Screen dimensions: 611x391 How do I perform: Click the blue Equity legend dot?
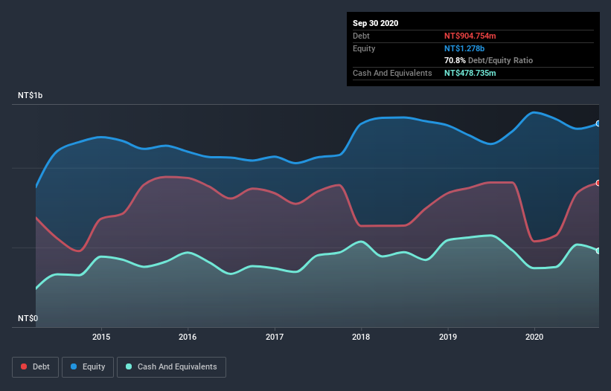(74, 366)
